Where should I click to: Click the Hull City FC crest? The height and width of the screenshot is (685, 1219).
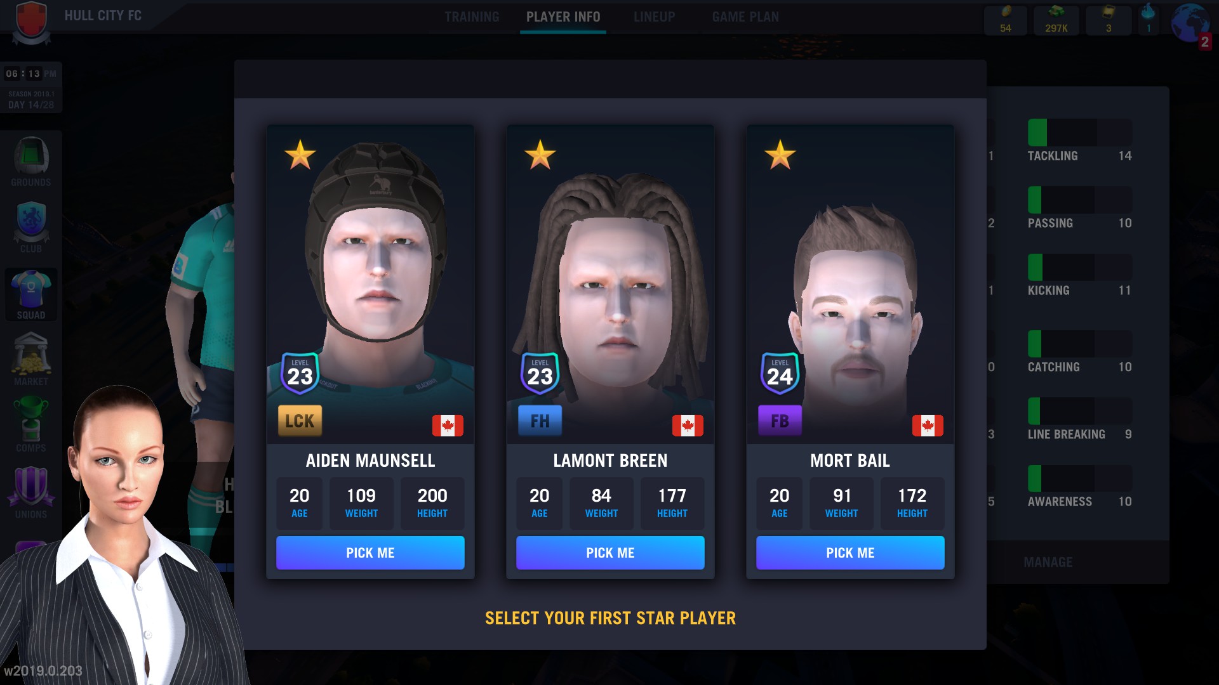31,23
